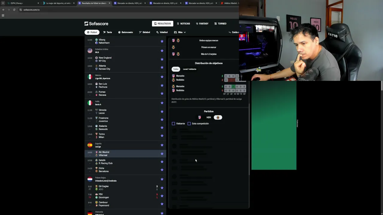Tick the Esta competición checkbox
Image resolution: width=383 pixels, height=215 pixels.
pyautogui.click(x=189, y=124)
